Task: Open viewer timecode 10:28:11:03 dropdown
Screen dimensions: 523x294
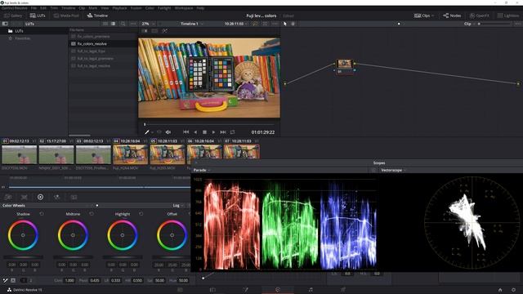Action: click(x=236, y=24)
